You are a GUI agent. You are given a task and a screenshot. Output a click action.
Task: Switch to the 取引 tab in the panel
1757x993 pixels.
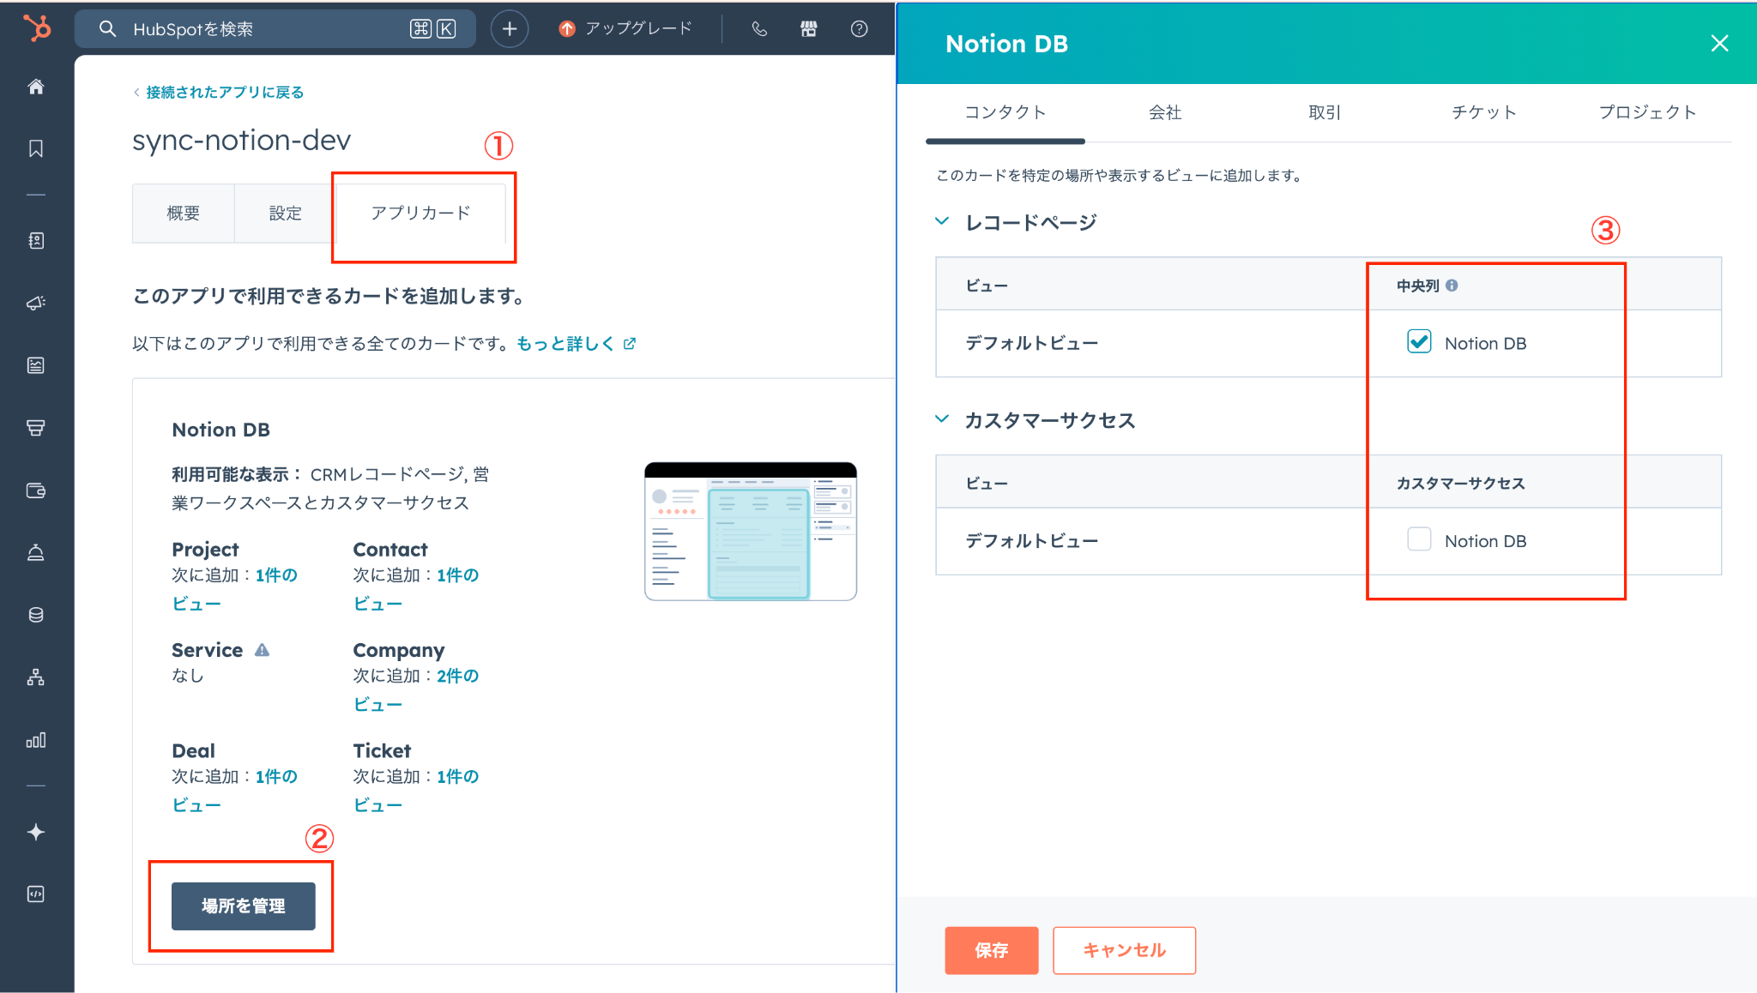pos(1325,112)
